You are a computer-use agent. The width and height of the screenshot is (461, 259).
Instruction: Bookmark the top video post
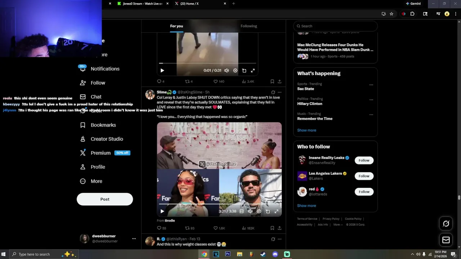(x=272, y=81)
